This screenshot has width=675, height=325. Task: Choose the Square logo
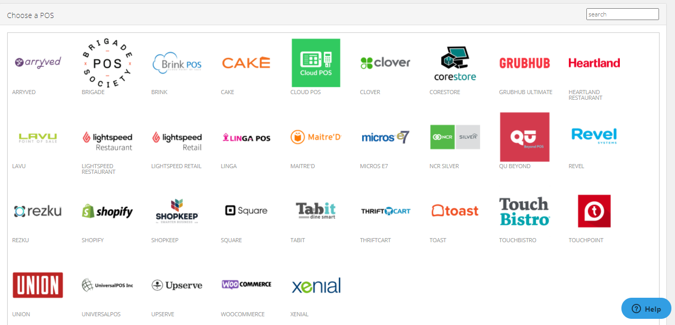pos(246,210)
